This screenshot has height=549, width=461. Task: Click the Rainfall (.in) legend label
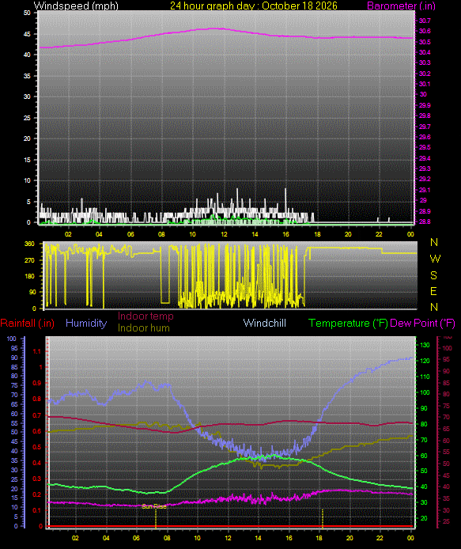point(28,323)
